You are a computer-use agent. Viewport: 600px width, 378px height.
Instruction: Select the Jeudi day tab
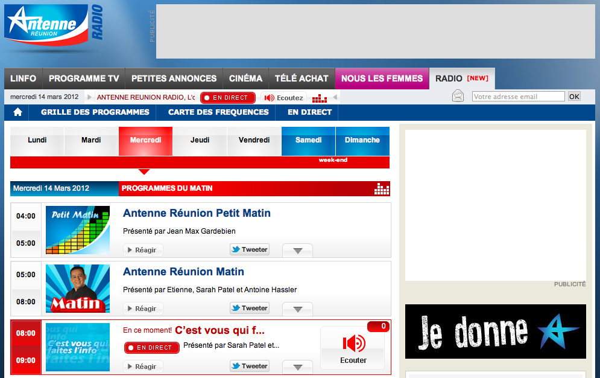coord(200,141)
